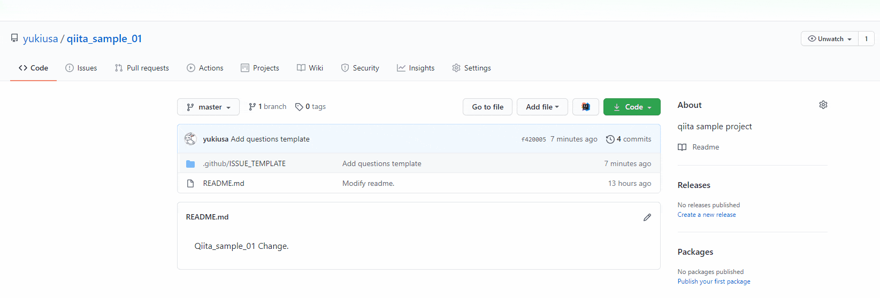Click the Go to file button
The height and width of the screenshot is (298, 880).
click(487, 107)
